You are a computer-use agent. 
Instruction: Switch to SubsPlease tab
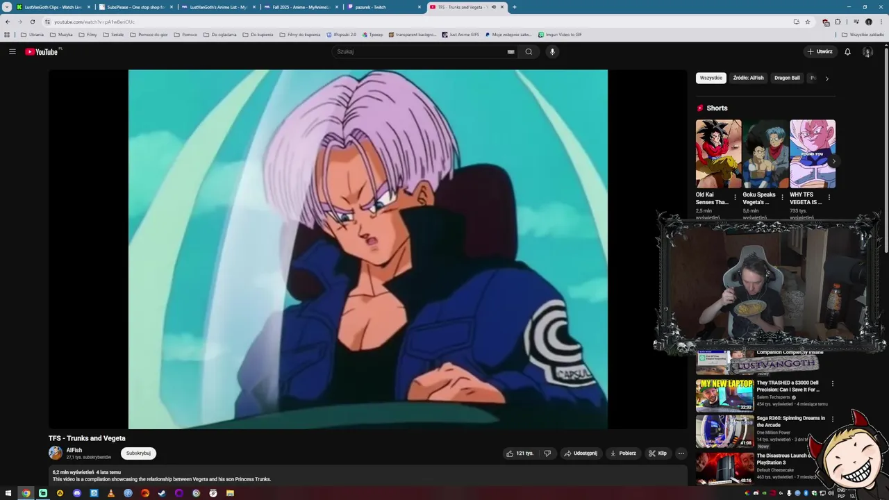tap(135, 7)
